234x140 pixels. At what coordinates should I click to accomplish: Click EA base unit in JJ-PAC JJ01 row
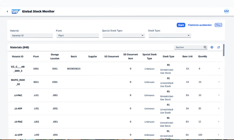[188, 95]
